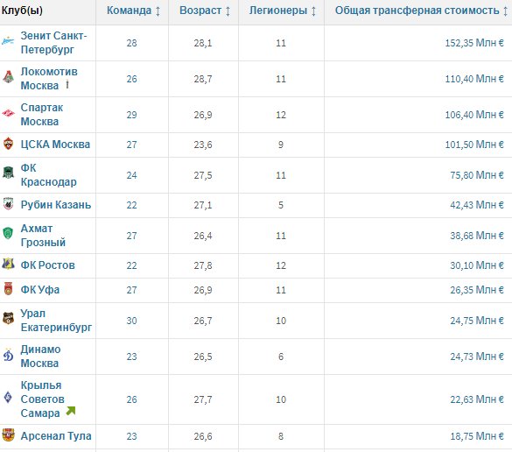Click the Rubin Kazan club crest
Image resolution: width=512 pixels, height=452 pixels.
(x=8, y=203)
